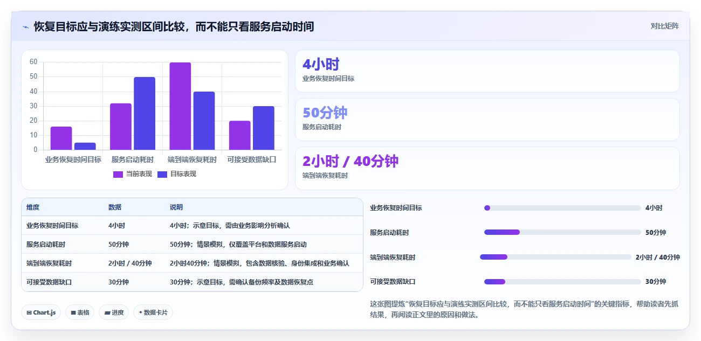Click the note about 备份频率及数据恢复点
Viewport: 701px width, 341px height.
(242, 282)
